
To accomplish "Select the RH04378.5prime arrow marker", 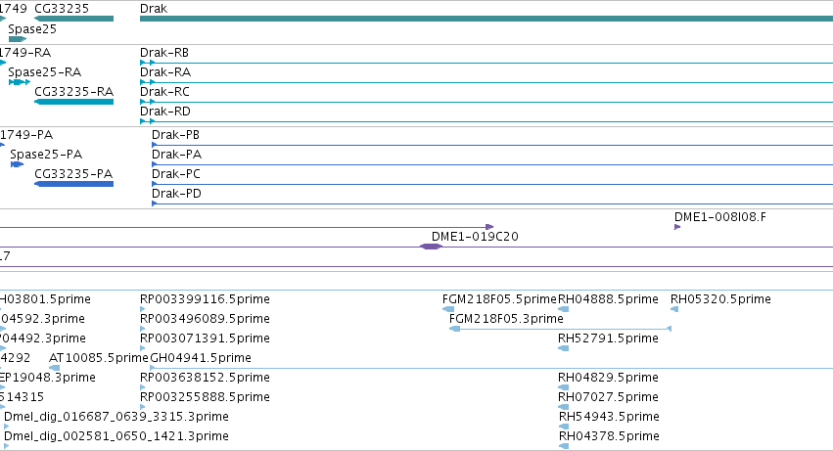I will pos(564,446).
